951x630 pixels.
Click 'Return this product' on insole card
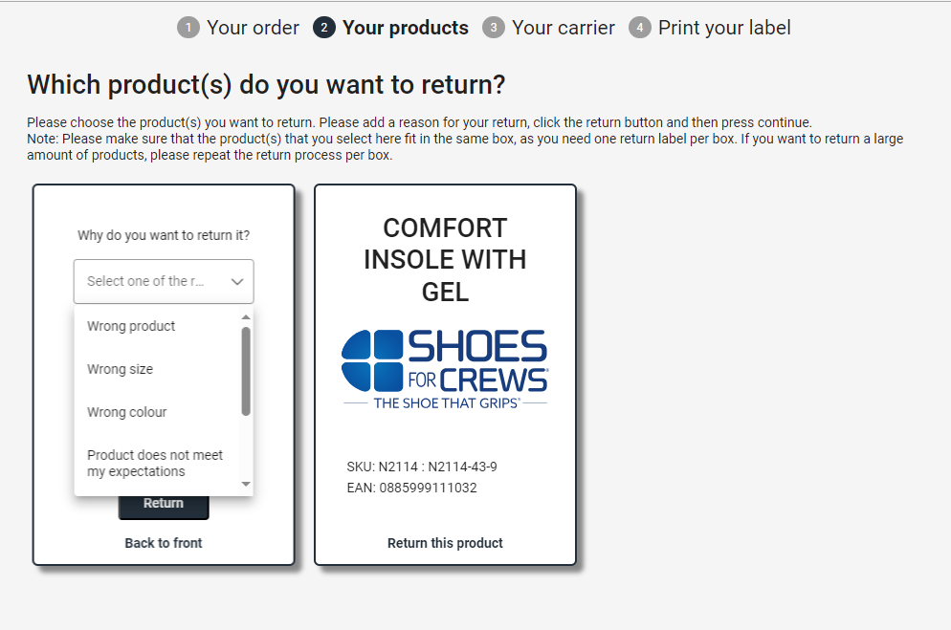[445, 543]
